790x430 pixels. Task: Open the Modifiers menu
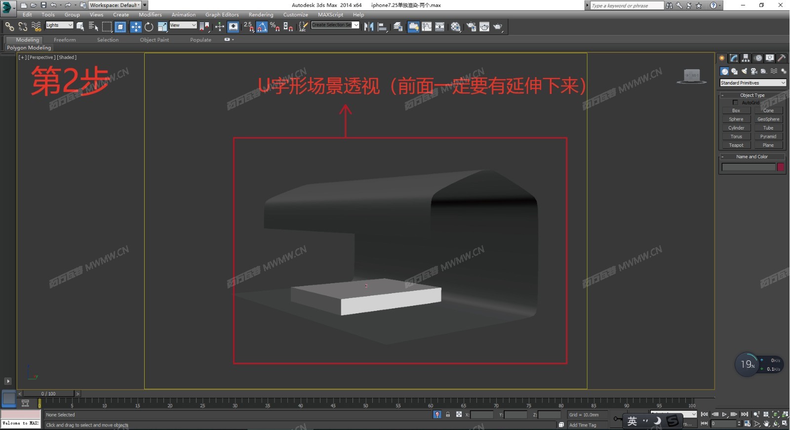[150, 15]
